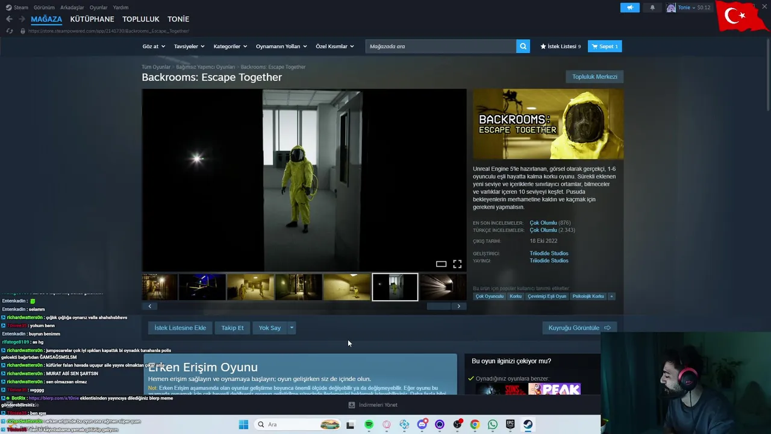The image size is (771, 434).
Task: Expand the Kategoriler dropdown
Action: (x=230, y=46)
